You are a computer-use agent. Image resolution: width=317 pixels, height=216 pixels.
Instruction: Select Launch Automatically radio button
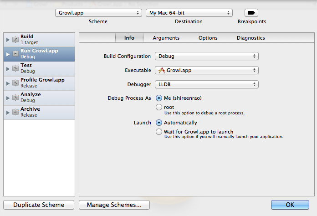pos(159,123)
